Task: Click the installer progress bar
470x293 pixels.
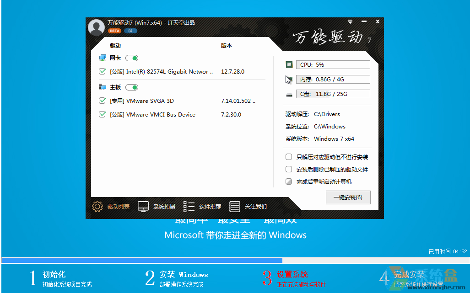Action: [235, 261]
